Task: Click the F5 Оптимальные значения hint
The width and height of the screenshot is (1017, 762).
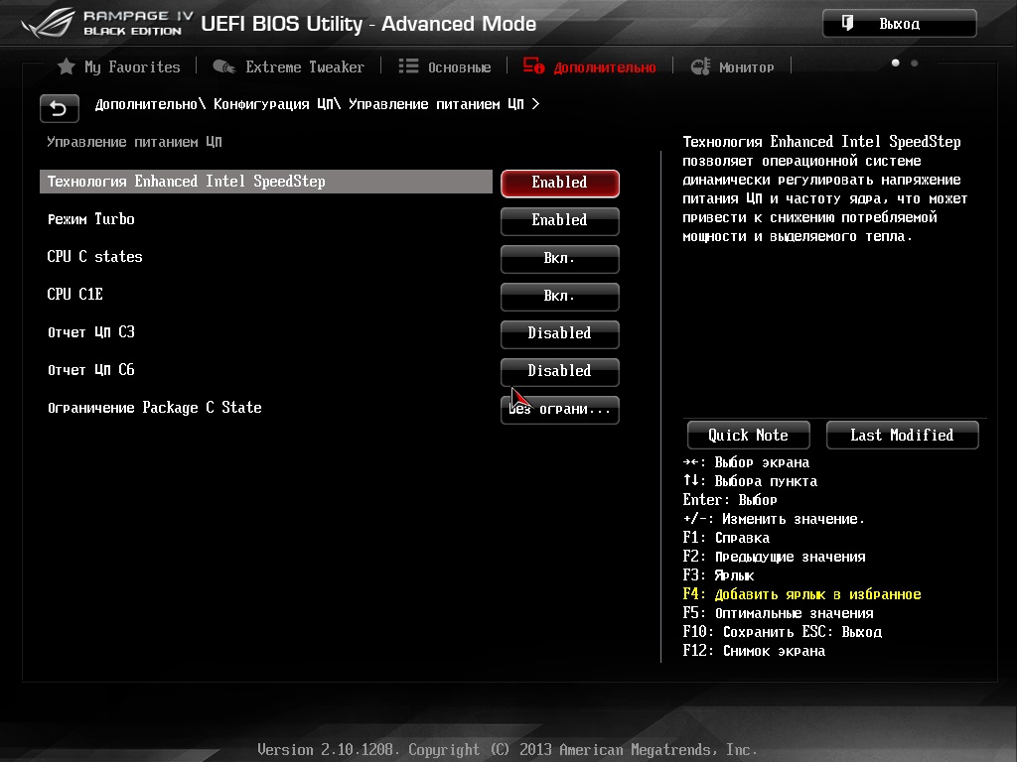Action: coord(778,613)
